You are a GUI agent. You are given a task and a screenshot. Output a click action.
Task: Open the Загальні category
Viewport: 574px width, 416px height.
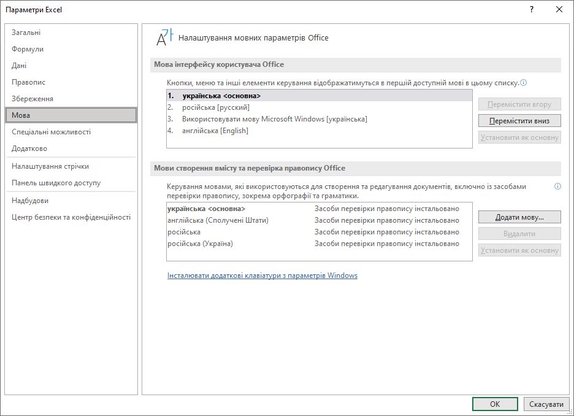[71, 33]
